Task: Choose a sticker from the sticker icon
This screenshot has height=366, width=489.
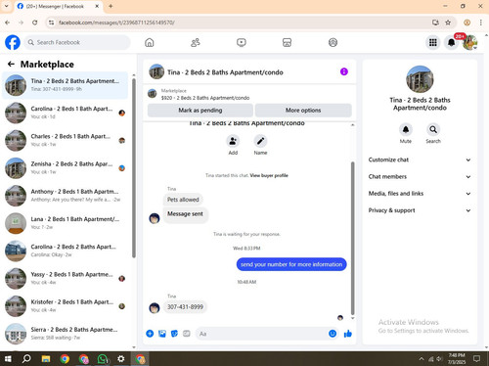Action: coord(174,334)
